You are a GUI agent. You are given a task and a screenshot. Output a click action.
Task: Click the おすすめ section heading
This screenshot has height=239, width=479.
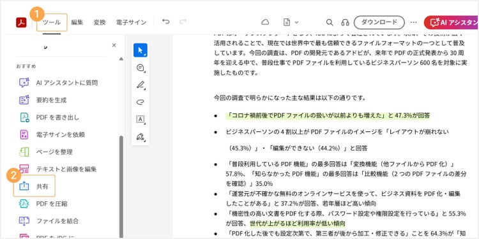26,66
